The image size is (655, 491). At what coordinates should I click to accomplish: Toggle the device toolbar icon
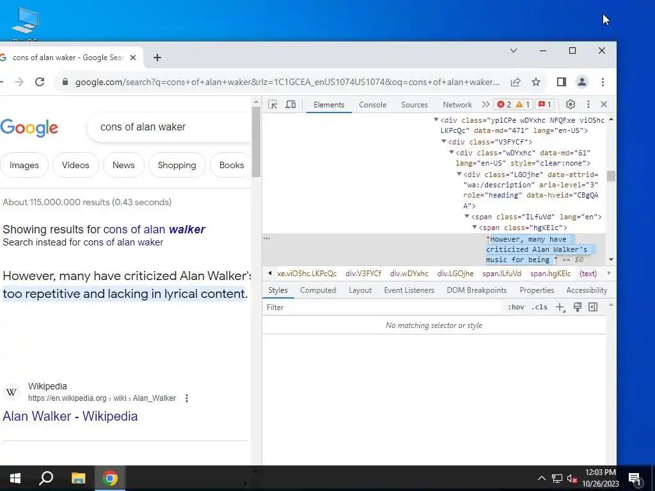(290, 104)
